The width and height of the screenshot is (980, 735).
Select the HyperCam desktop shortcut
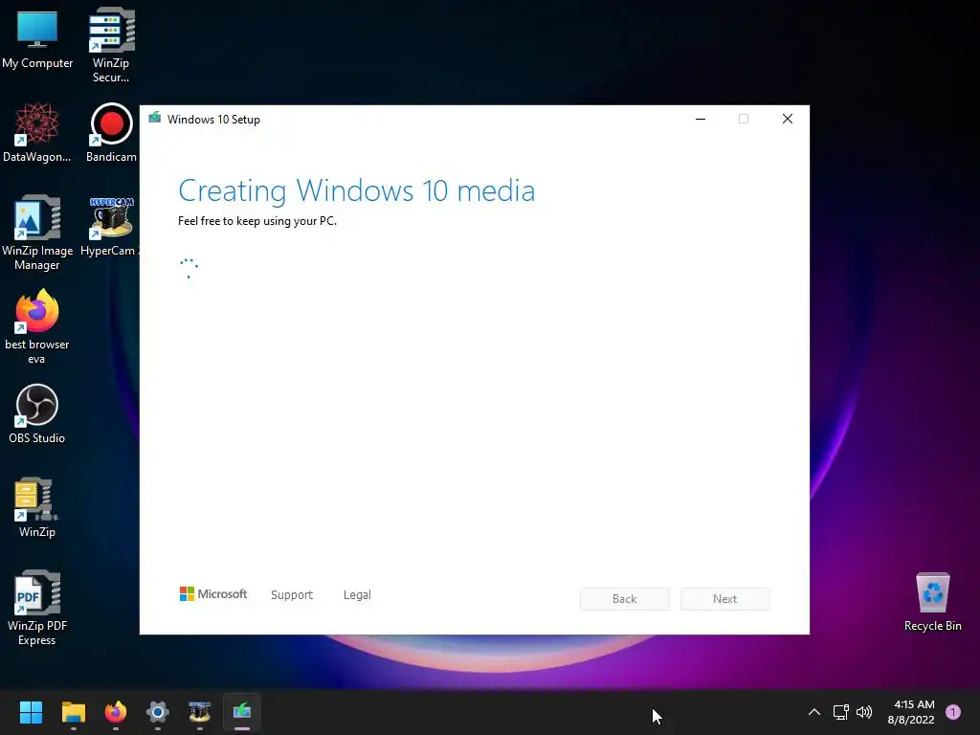(x=110, y=227)
